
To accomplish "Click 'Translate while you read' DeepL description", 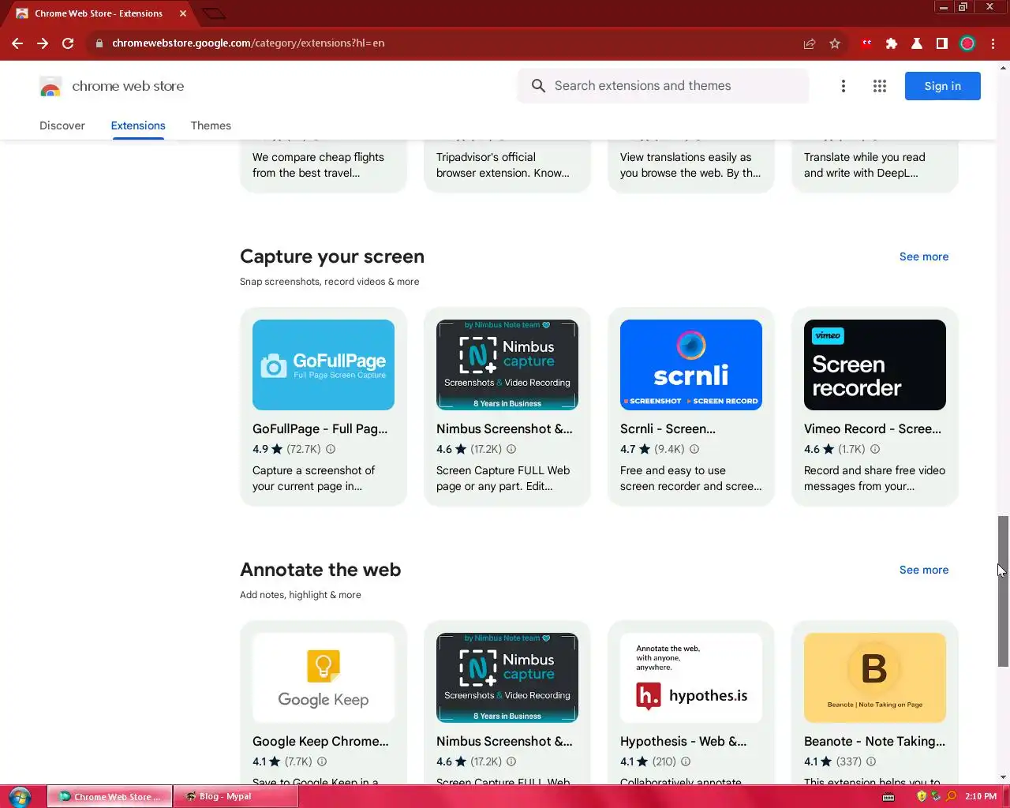I will (x=865, y=165).
